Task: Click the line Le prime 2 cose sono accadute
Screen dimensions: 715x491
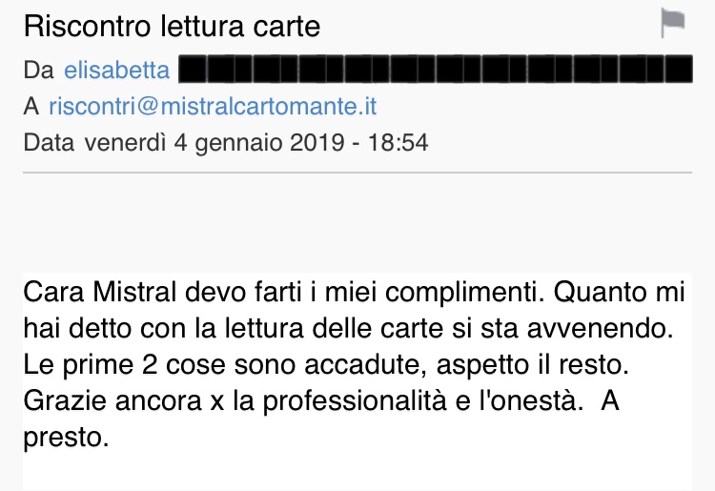Action: tap(326, 365)
